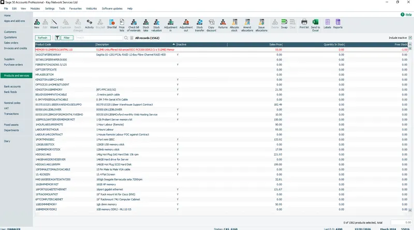414x230 pixels.
Task: Open product Labels
Action: pyautogui.click(x=328, y=24)
